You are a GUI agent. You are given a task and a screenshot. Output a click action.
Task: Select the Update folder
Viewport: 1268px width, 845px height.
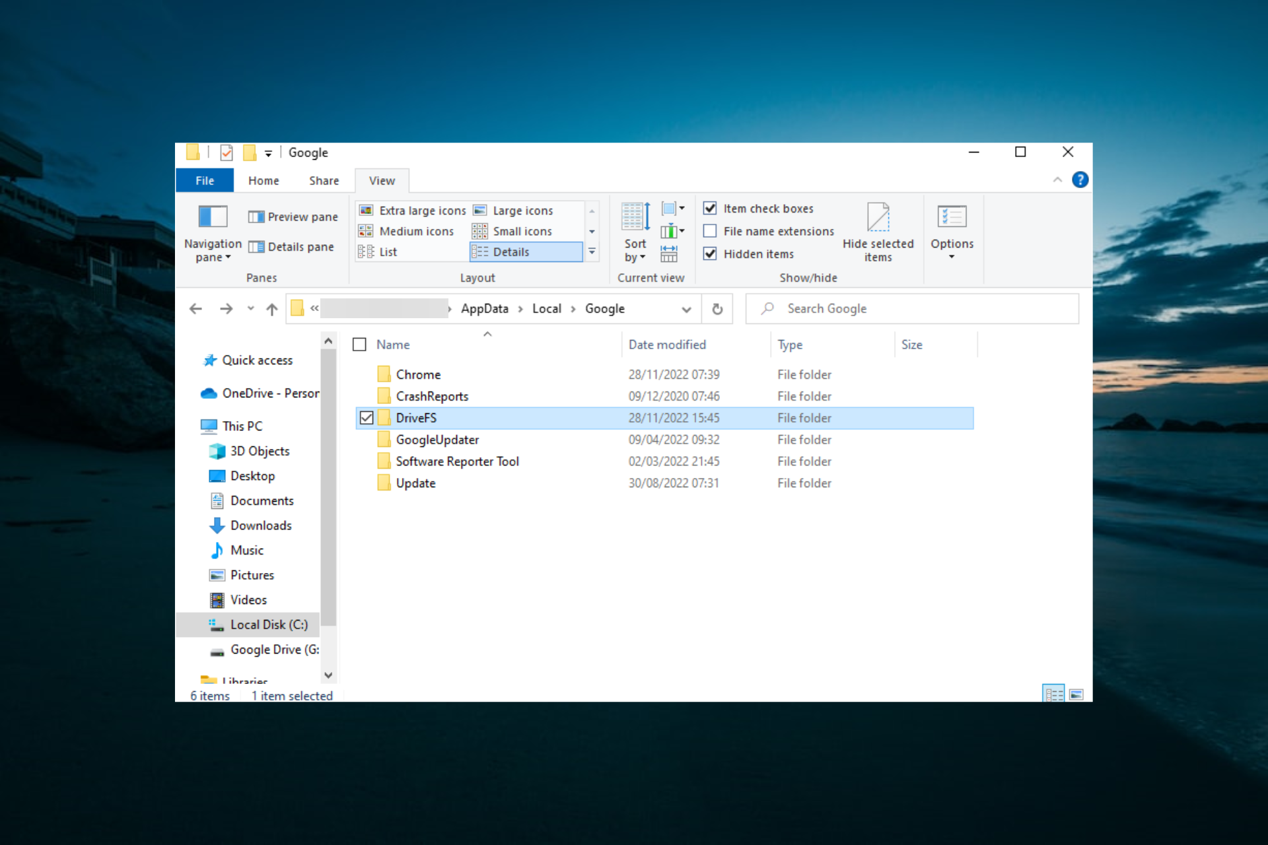(x=664, y=483)
